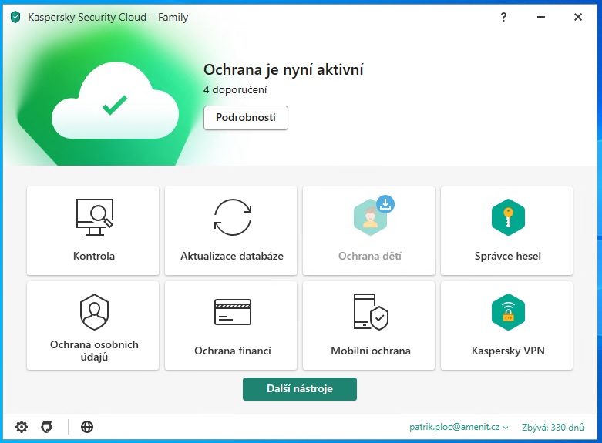Close the Kaspersky Security Cloud window

[578, 17]
